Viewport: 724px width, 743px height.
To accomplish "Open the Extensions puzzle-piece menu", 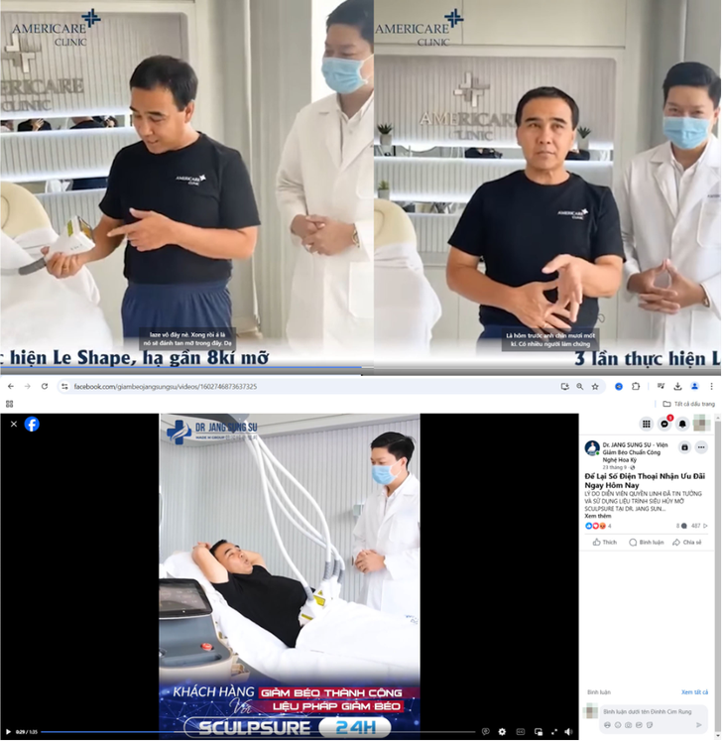I will [638, 388].
